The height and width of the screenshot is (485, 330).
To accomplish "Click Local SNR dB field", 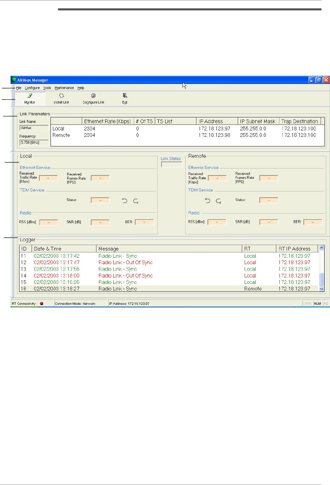I will 100,222.
